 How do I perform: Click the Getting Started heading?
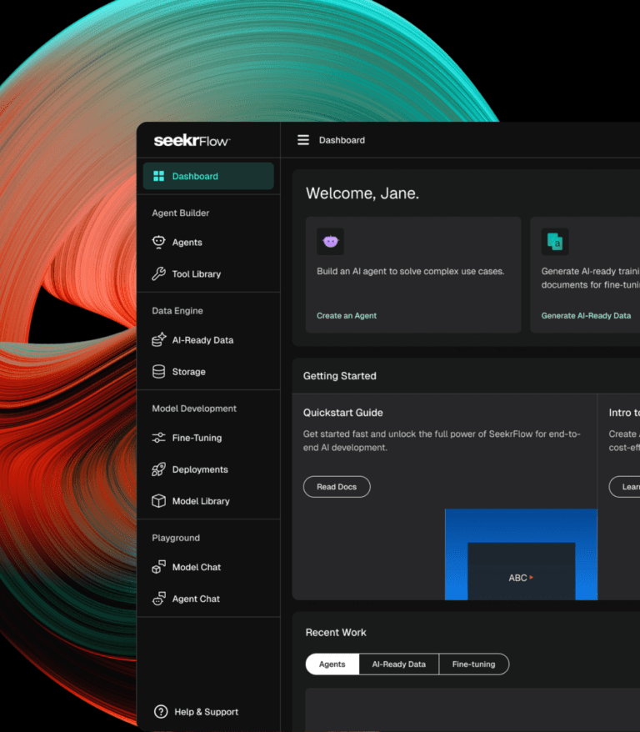coord(340,376)
